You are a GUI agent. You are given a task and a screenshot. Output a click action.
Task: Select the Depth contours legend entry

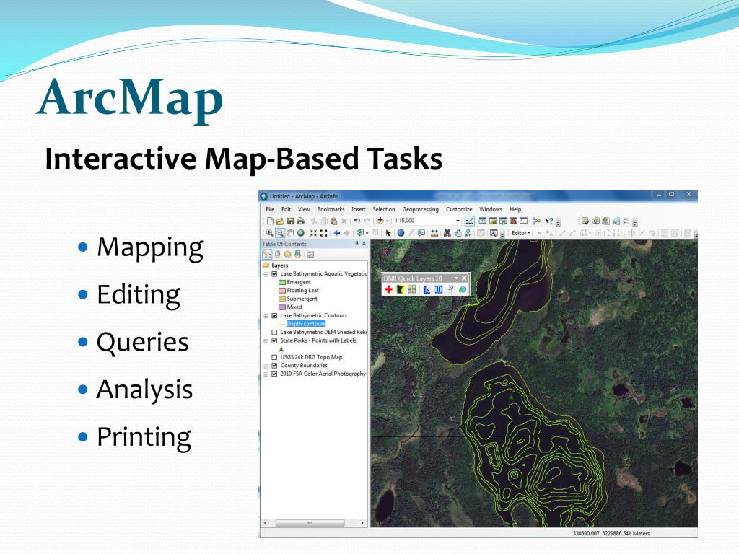[306, 324]
